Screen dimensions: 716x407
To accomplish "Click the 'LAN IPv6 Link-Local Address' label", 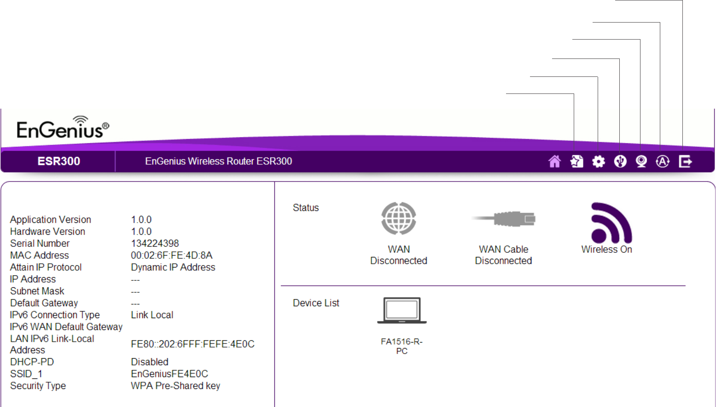I will point(52,344).
